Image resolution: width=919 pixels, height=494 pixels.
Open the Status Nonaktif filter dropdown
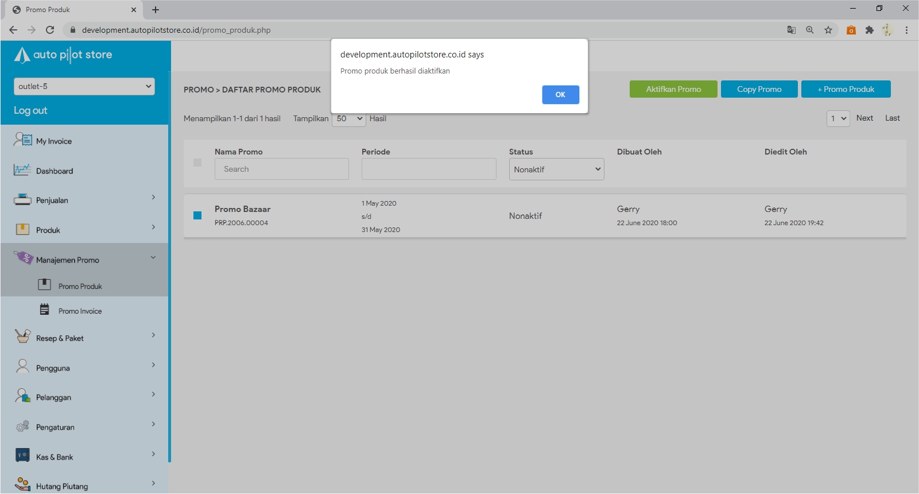click(556, 169)
